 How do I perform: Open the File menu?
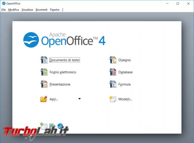[x=4, y=10]
